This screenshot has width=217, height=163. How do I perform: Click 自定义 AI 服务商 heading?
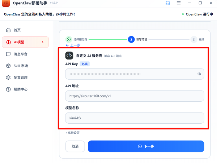(89, 56)
